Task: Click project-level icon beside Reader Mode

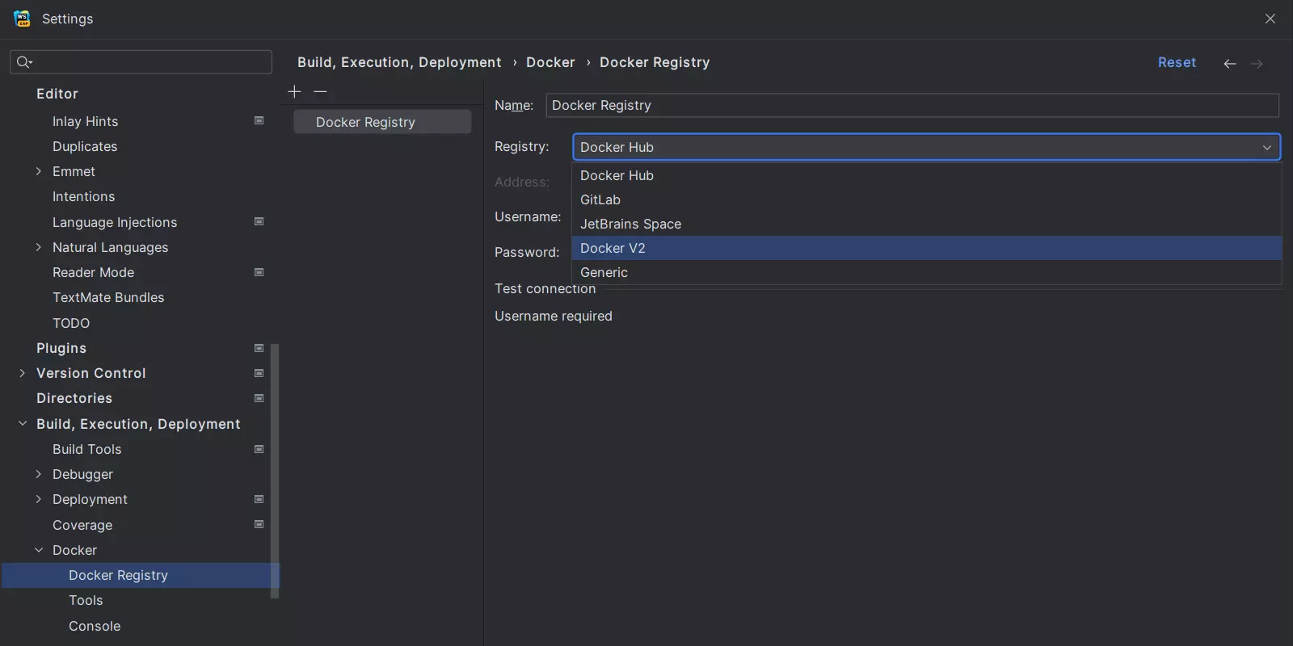Action: click(x=259, y=272)
